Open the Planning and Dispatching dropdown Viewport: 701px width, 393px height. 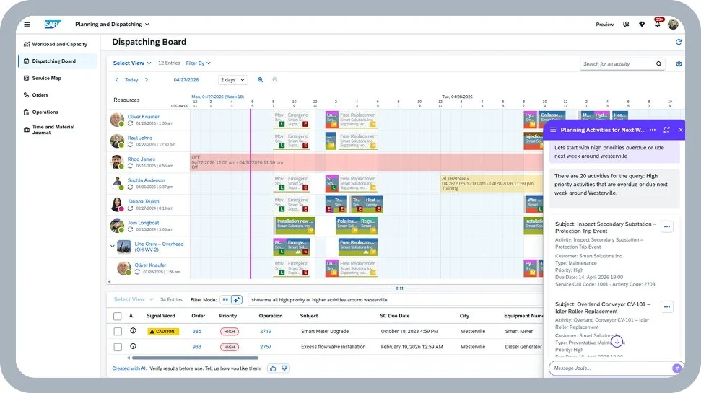(112, 24)
